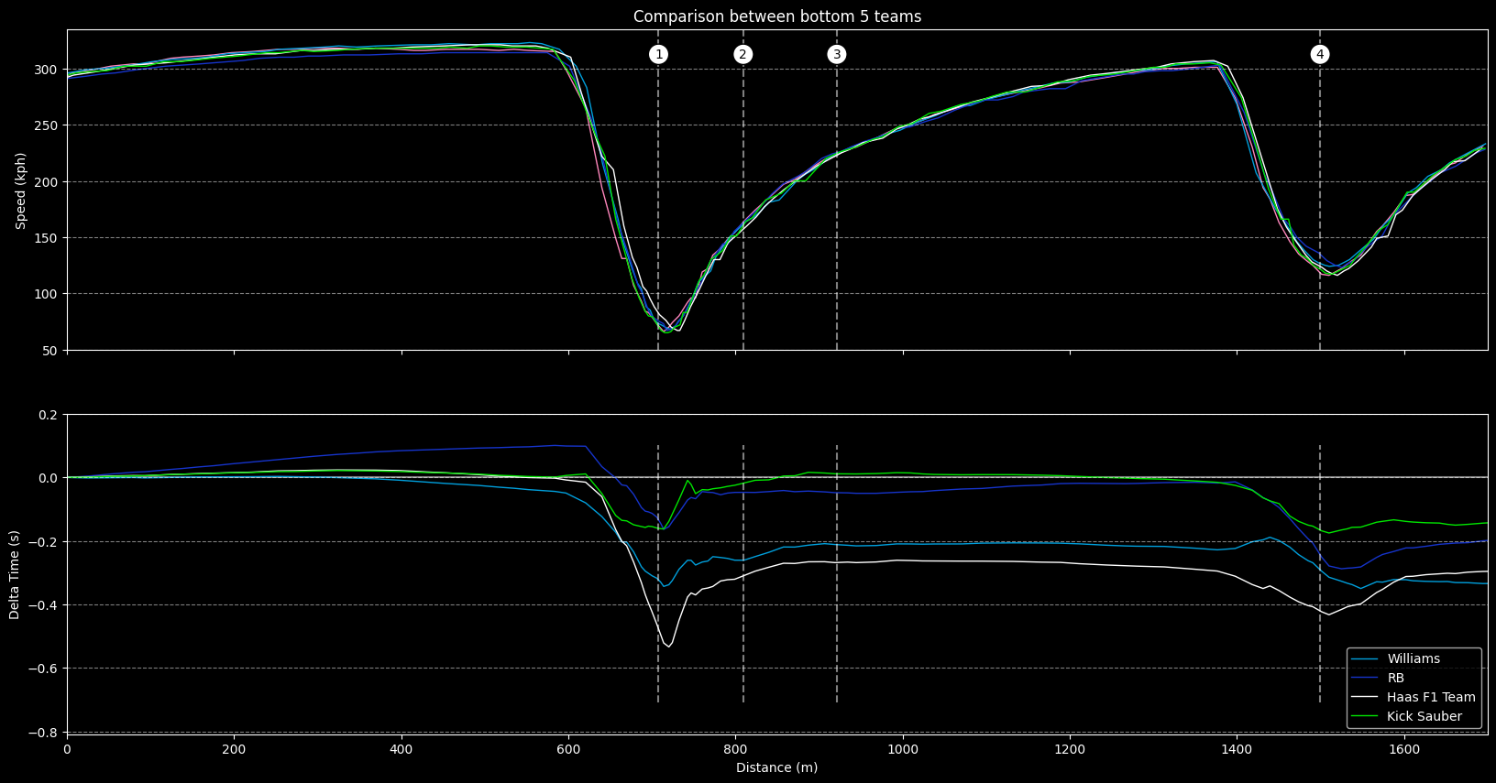Click corner marker number 3 circle
The width and height of the screenshot is (1496, 783).
click(x=837, y=54)
